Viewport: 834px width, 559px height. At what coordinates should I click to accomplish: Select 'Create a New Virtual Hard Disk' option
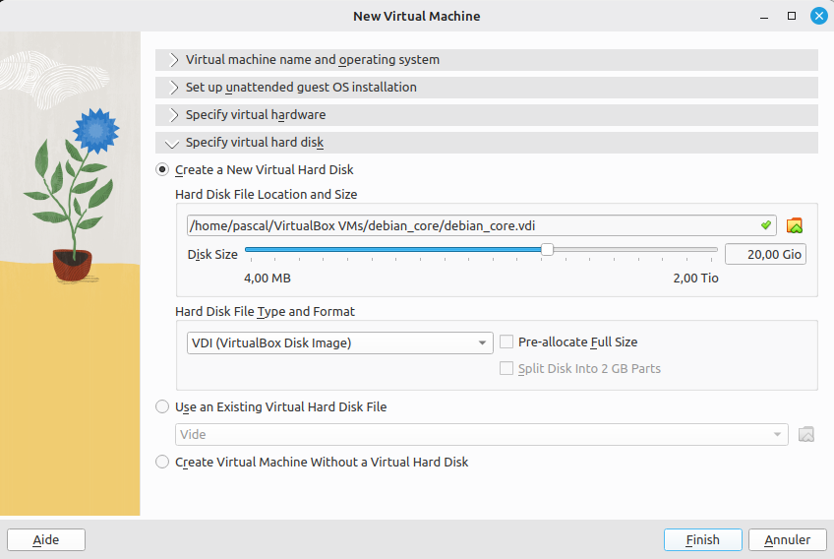[x=163, y=170]
